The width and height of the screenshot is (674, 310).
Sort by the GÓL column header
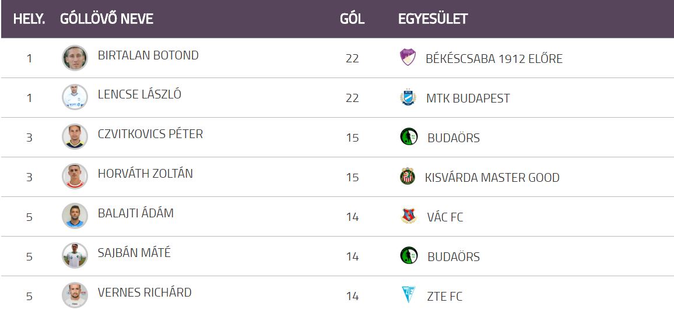coord(352,19)
